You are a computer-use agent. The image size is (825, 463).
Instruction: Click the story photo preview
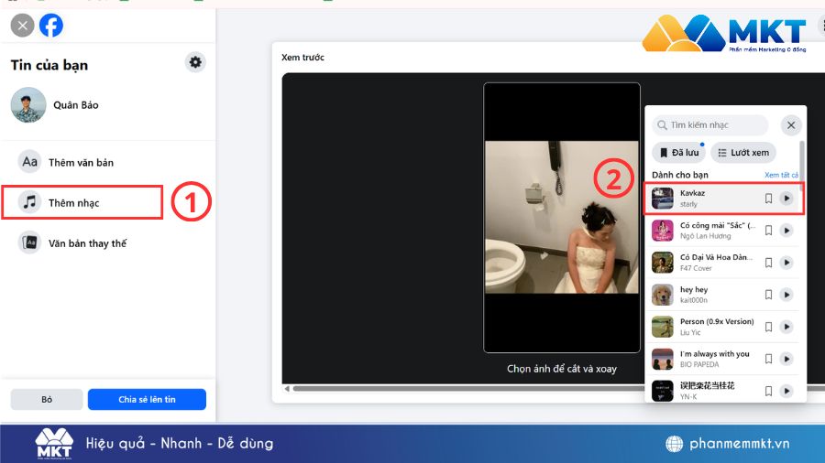pos(562,217)
